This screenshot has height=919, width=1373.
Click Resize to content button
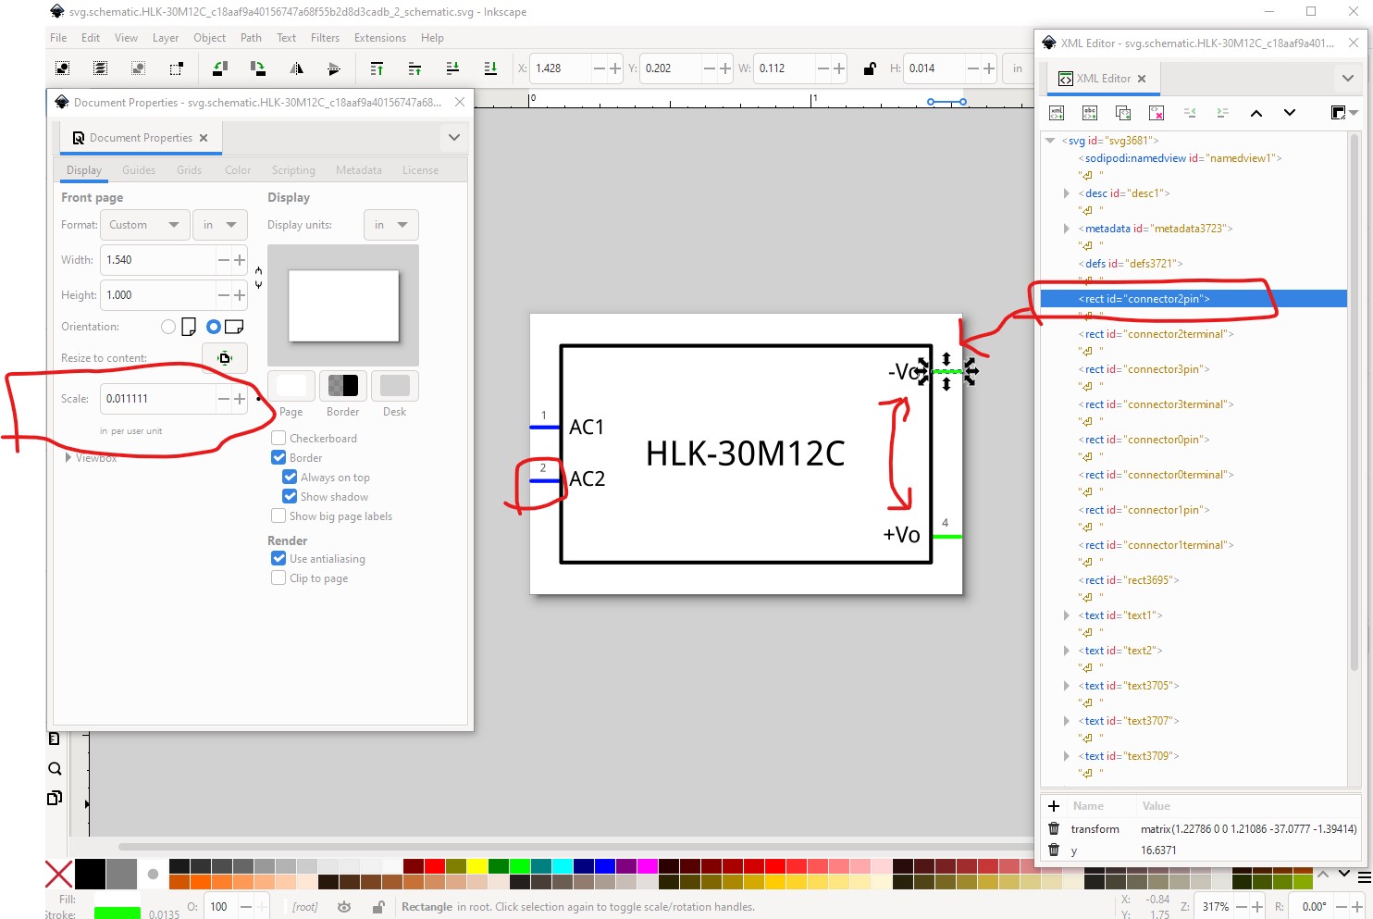click(x=224, y=358)
